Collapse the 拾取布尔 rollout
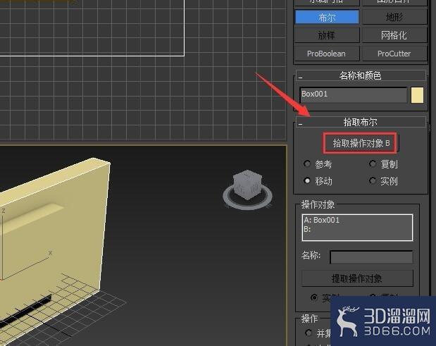The width and height of the screenshot is (436, 346). point(361,122)
